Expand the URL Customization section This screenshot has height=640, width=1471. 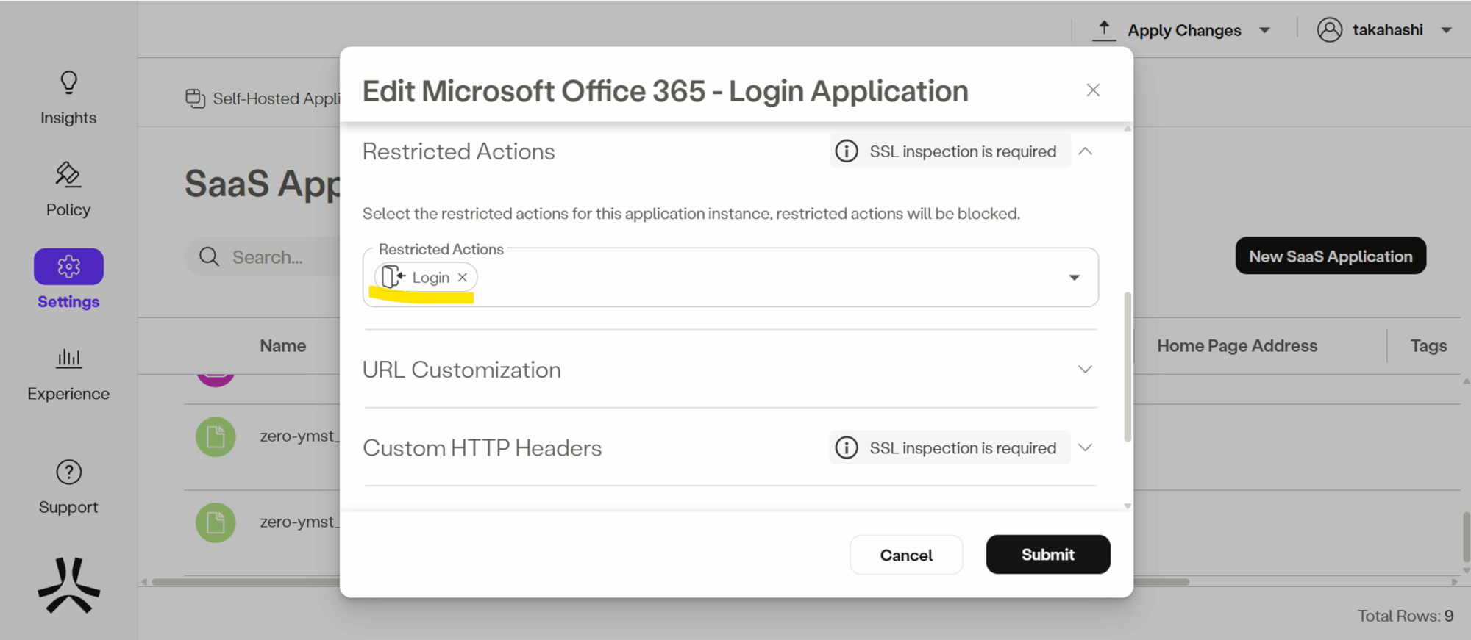[1085, 370]
